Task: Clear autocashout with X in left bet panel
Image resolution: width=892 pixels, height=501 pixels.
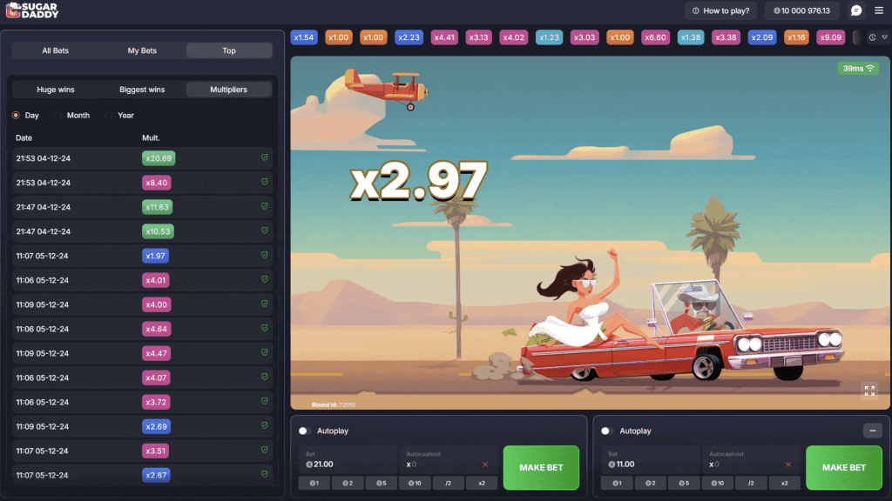Action: 485,464
